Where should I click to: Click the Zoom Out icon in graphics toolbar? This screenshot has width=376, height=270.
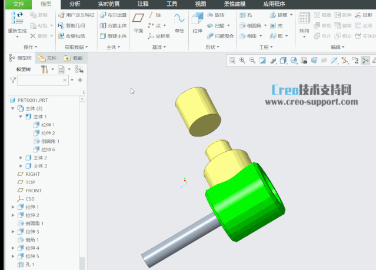[x=252, y=61]
